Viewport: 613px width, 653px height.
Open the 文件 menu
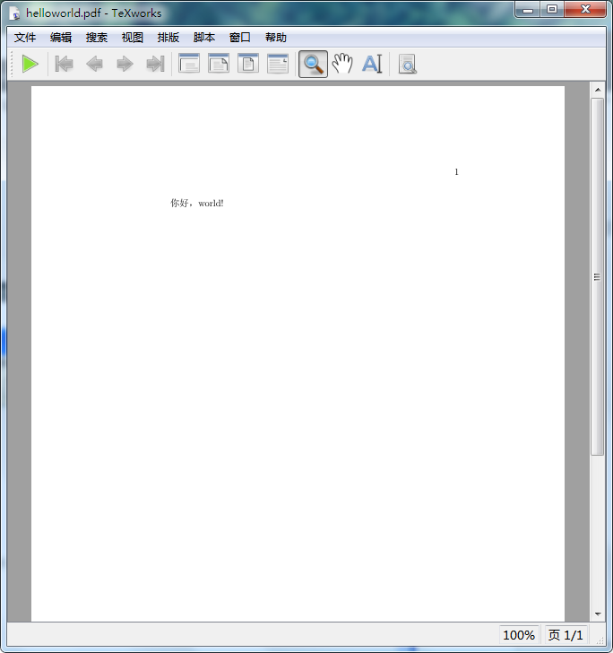pos(25,38)
